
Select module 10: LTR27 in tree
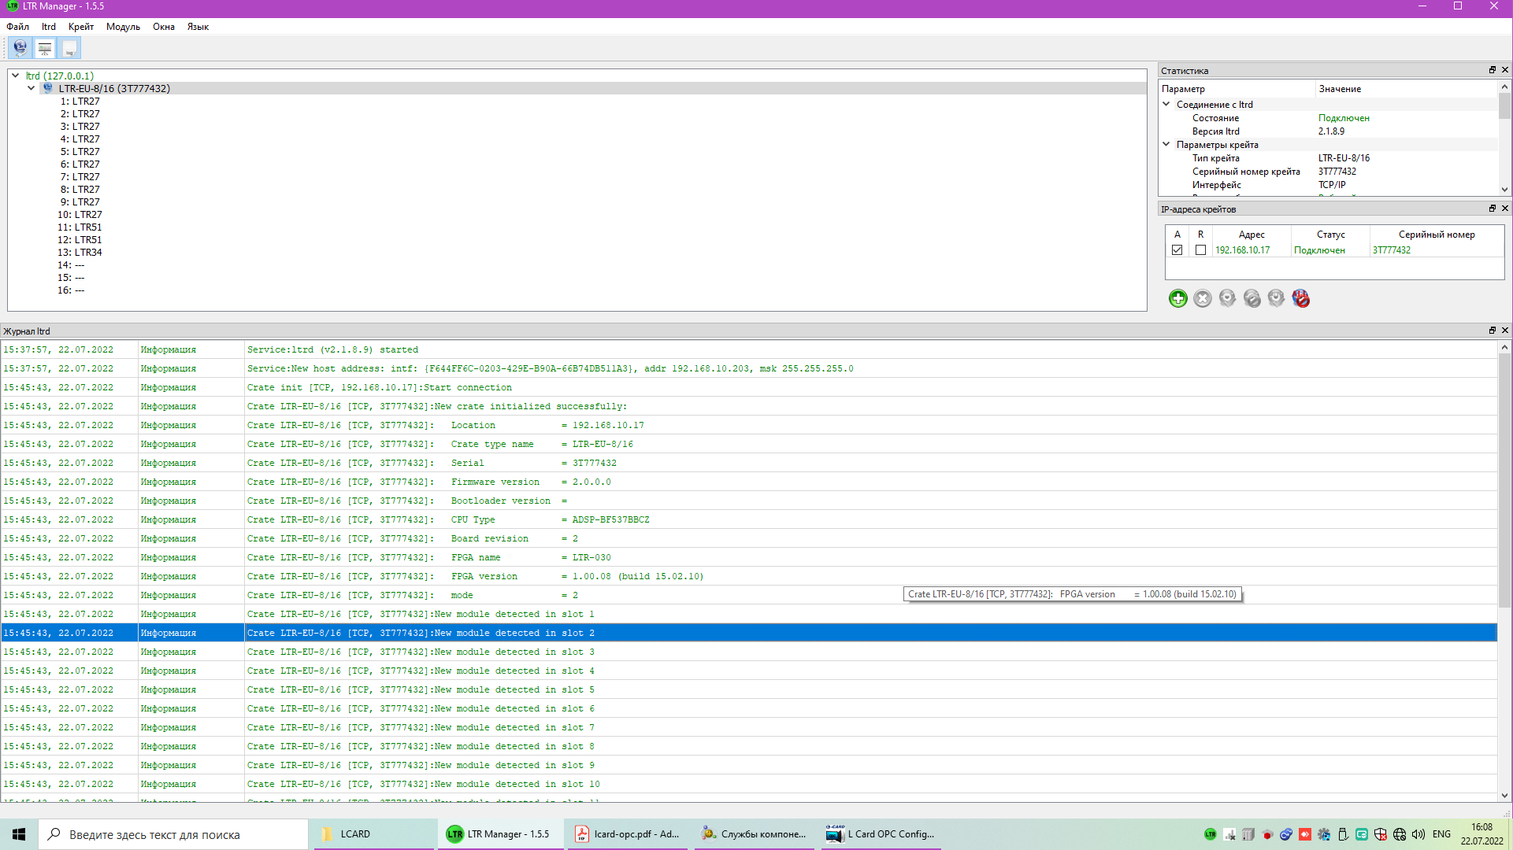pyautogui.click(x=80, y=215)
